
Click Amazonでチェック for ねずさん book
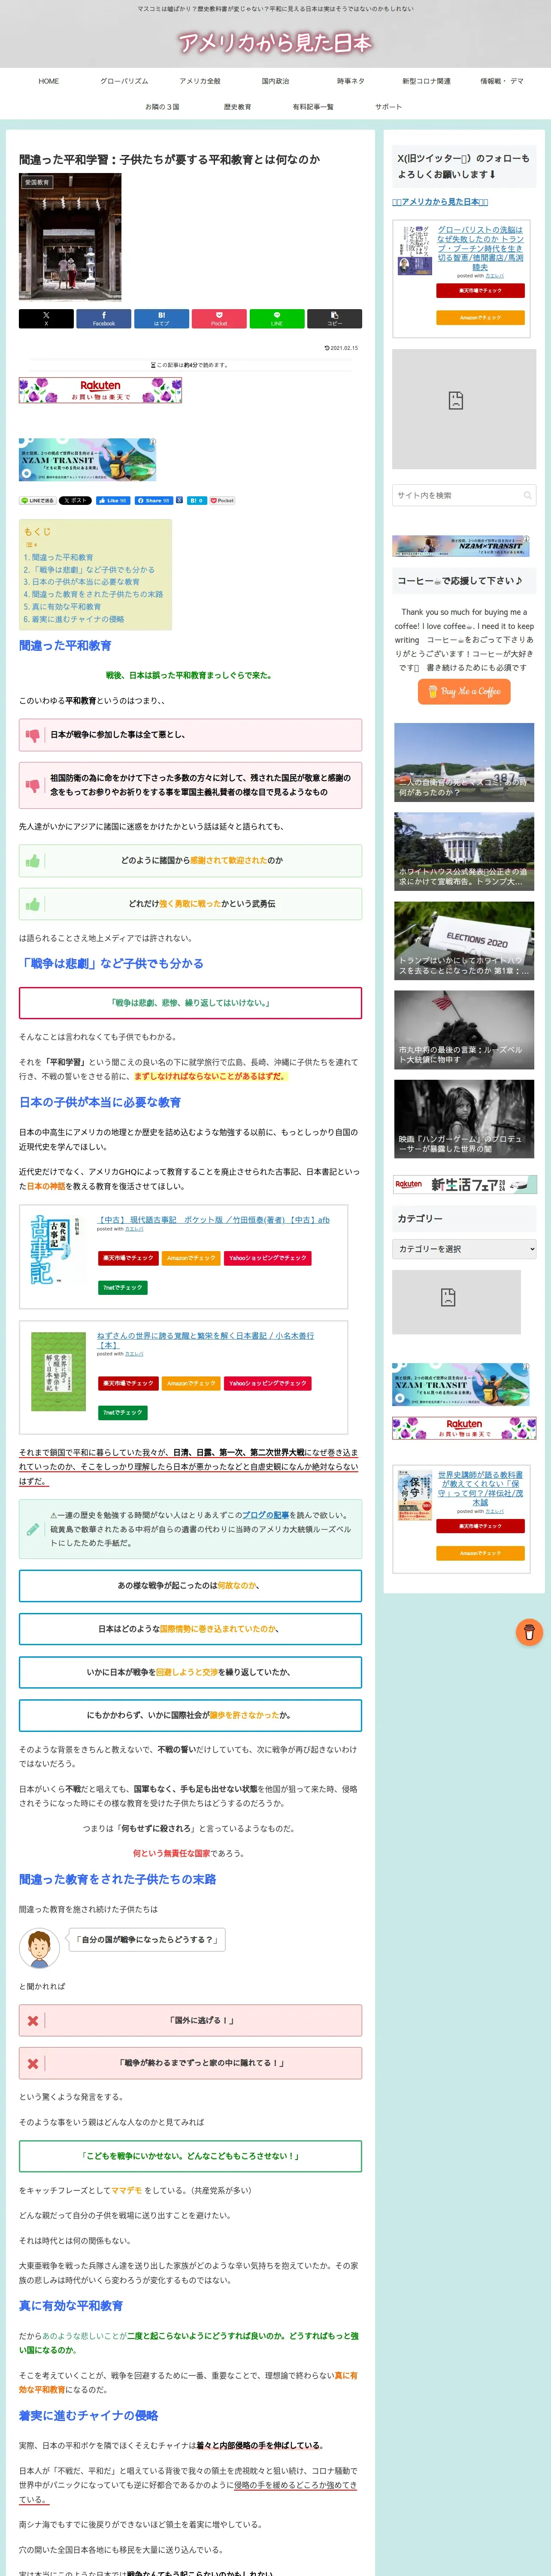(190, 1383)
